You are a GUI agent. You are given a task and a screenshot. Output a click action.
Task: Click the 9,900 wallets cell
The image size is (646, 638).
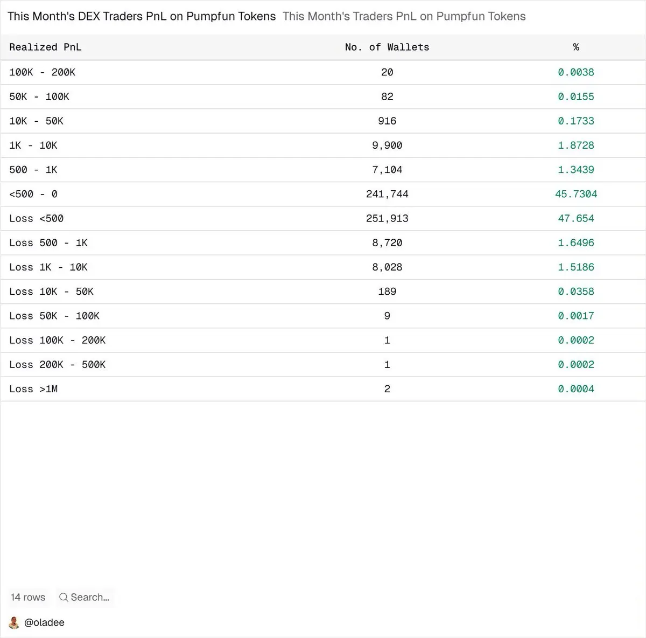tap(387, 145)
